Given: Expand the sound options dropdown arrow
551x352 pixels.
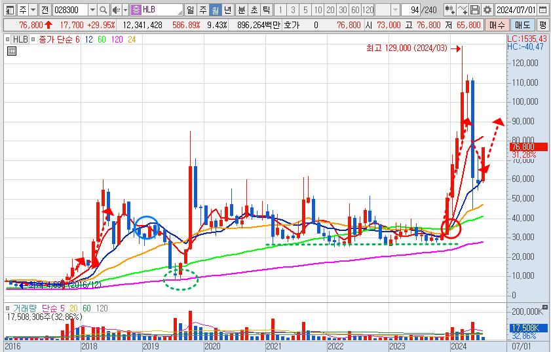Looking at the screenshot, I should pyautogui.click(x=125, y=10).
